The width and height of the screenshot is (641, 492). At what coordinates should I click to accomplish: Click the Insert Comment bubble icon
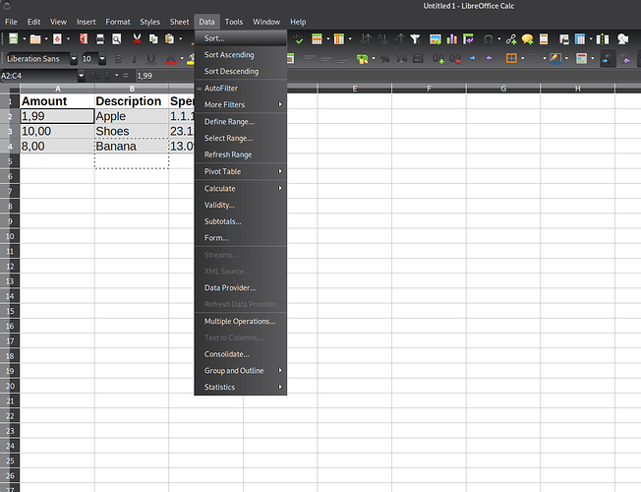[x=527, y=39]
